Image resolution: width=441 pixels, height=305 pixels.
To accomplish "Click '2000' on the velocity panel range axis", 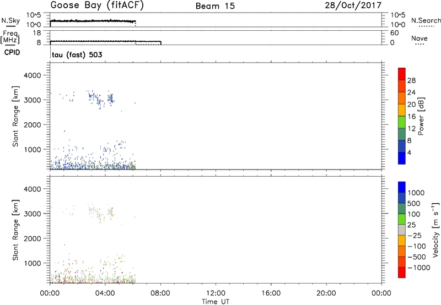I will [x=32, y=238].
